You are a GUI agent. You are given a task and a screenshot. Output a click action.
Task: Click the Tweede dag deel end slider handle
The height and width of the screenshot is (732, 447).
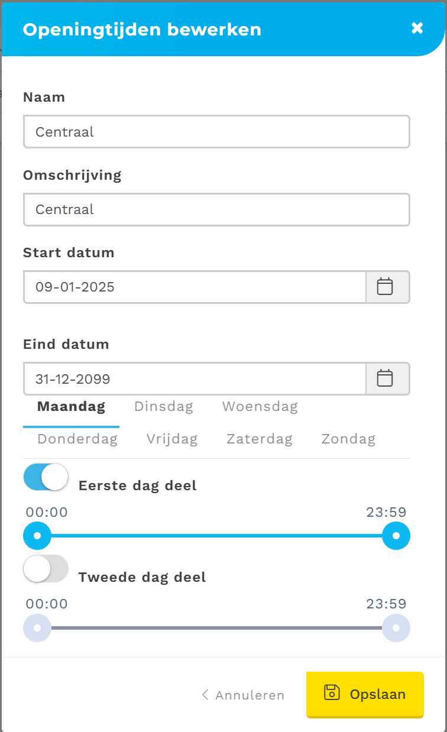pyautogui.click(x=396, y=627)
